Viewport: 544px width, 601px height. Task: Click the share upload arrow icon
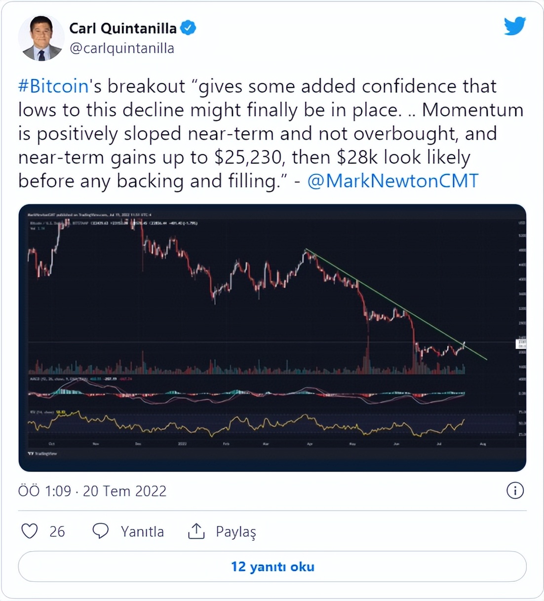(x=196, y=531)
